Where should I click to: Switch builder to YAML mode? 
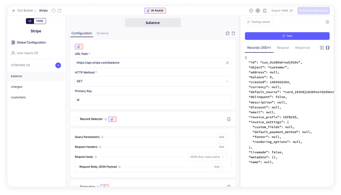click(x=40, y=21)
